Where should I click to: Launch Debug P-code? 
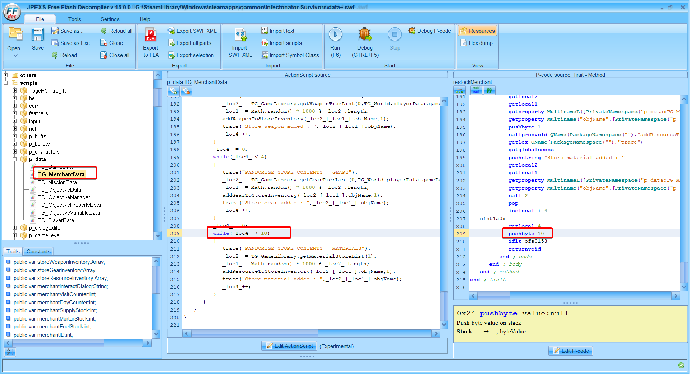pyautogui.click(x=430, y=31)
